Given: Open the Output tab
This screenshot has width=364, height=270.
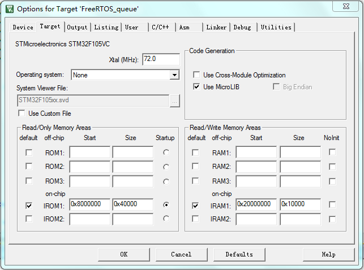Looking at the screenshot, I should tap(77, 27).
